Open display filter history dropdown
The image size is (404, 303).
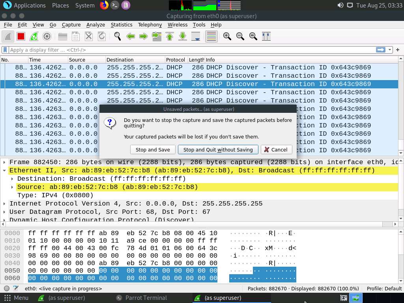pos(389,50)
